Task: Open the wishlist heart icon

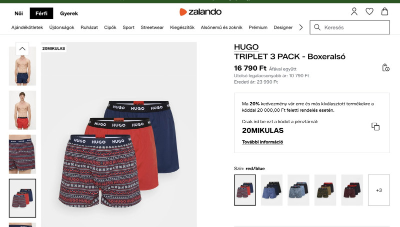Action: 369,11
